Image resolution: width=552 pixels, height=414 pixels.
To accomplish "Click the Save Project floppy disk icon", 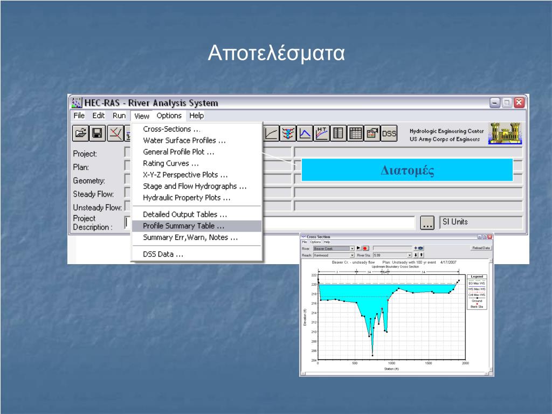I will coord(97,134).
